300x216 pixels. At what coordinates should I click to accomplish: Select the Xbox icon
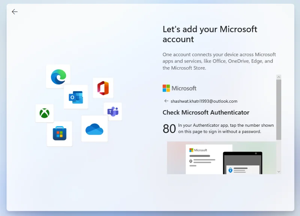point(44,114)
